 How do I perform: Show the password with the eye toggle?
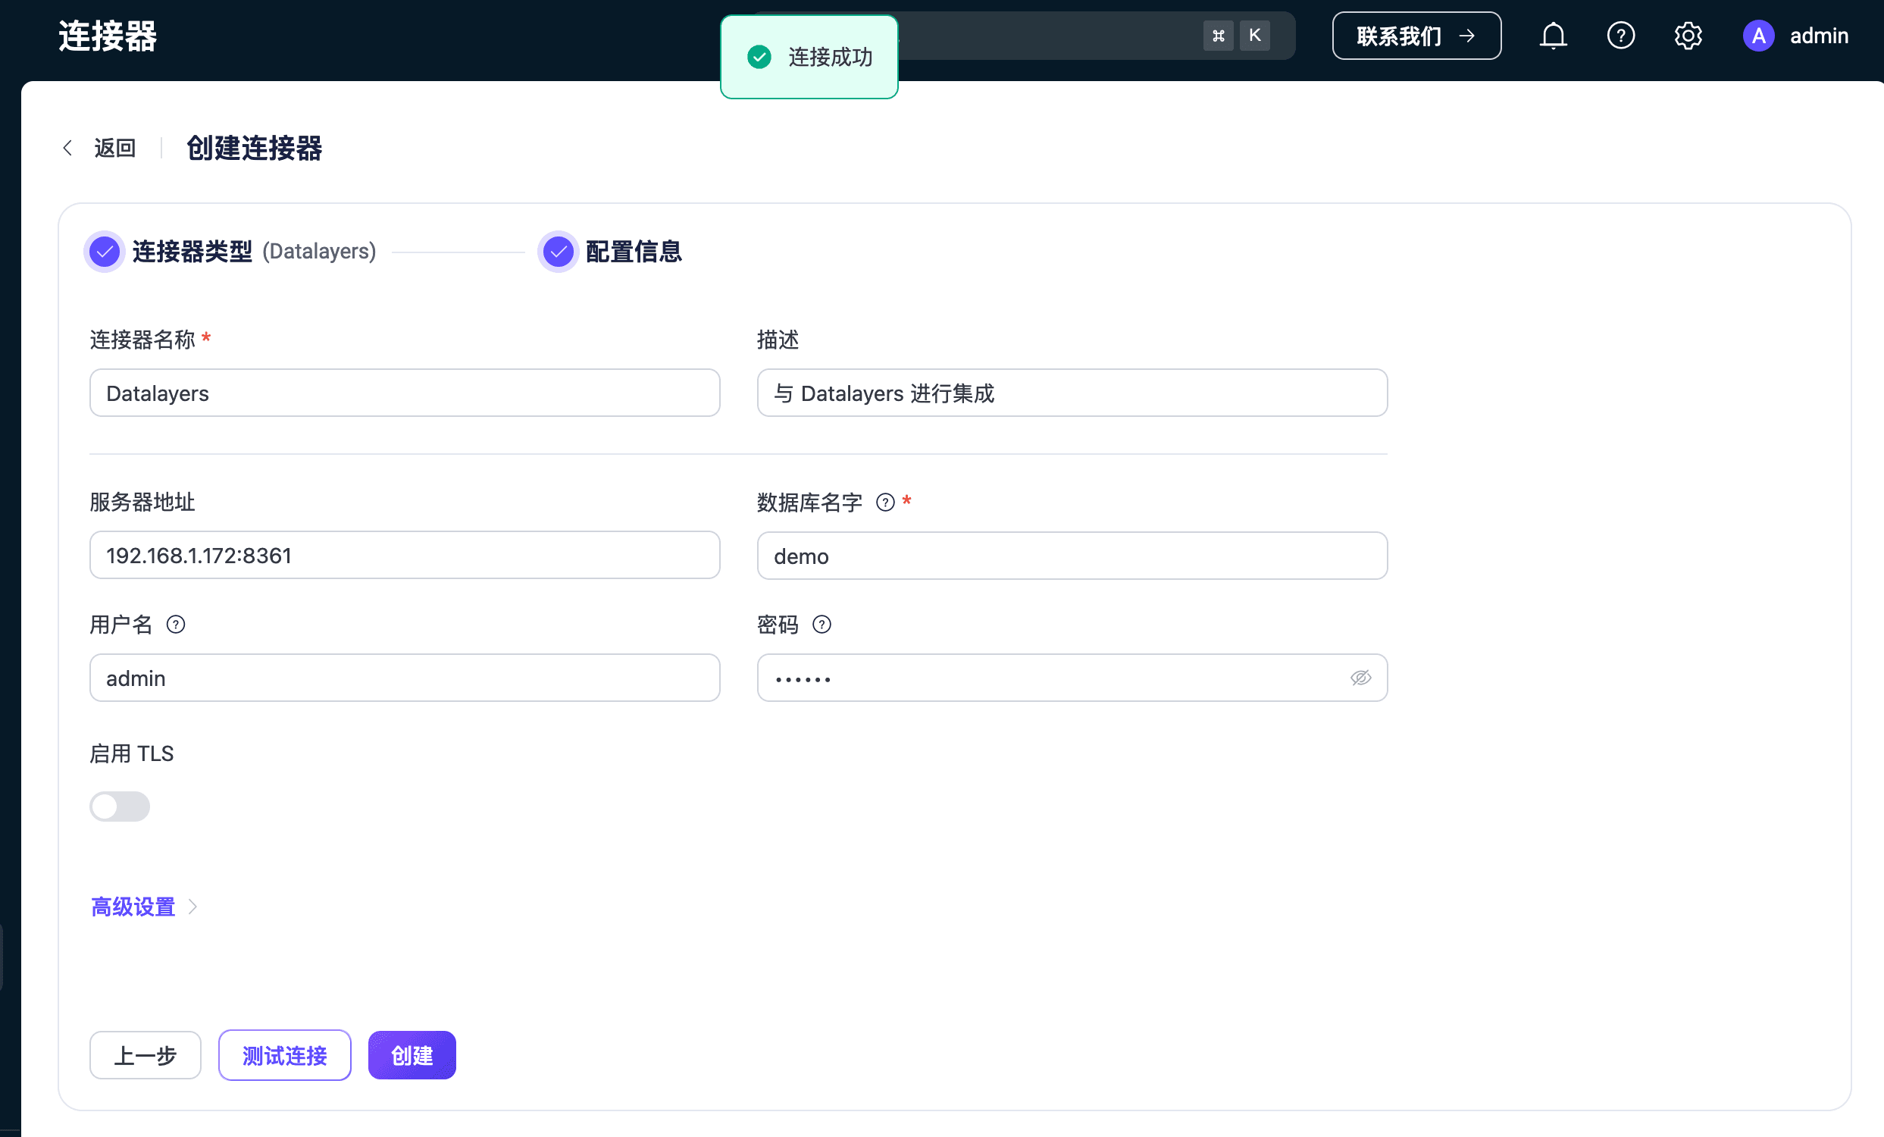click(x=1360, y=678)
